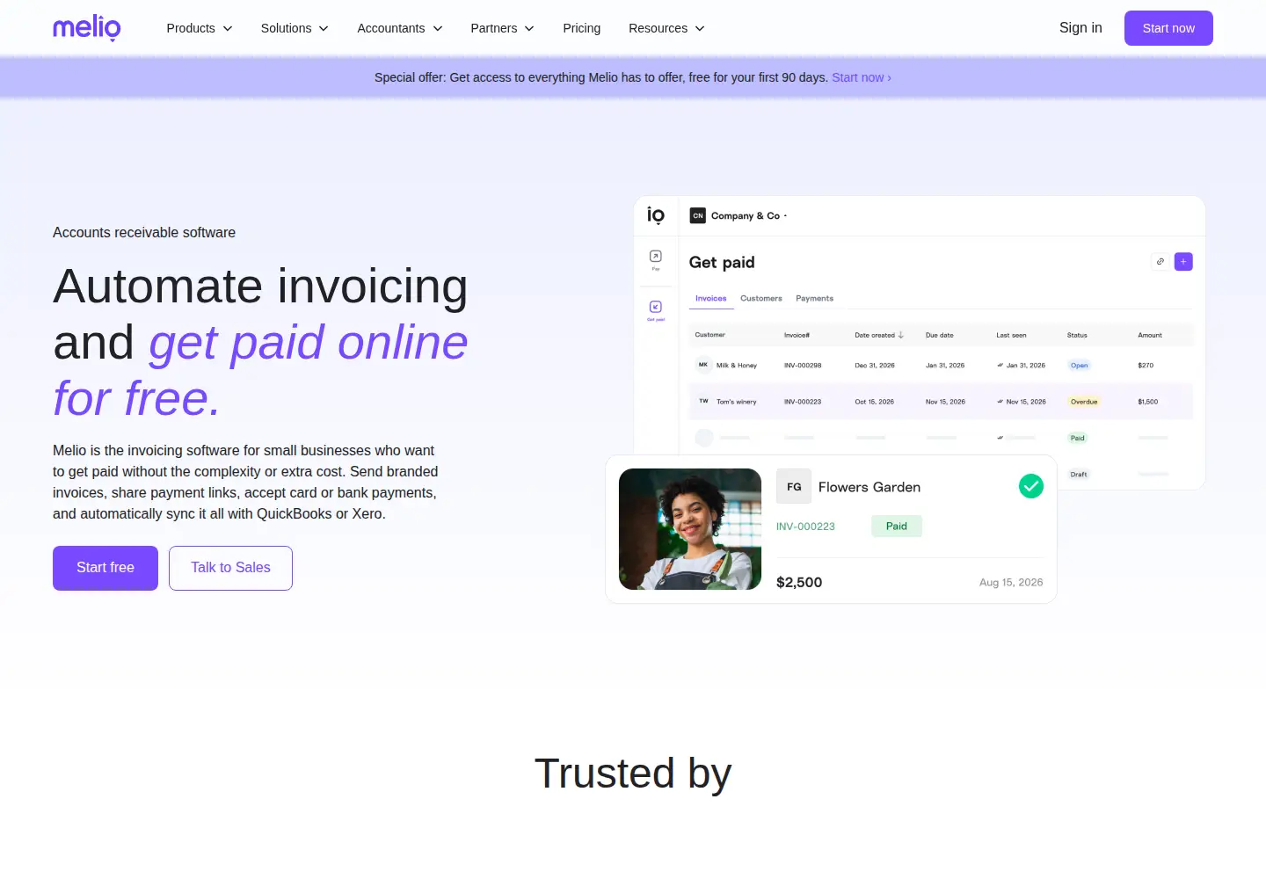
Task: Click the purple plus icon button
Action: [x=1183, y=262]
